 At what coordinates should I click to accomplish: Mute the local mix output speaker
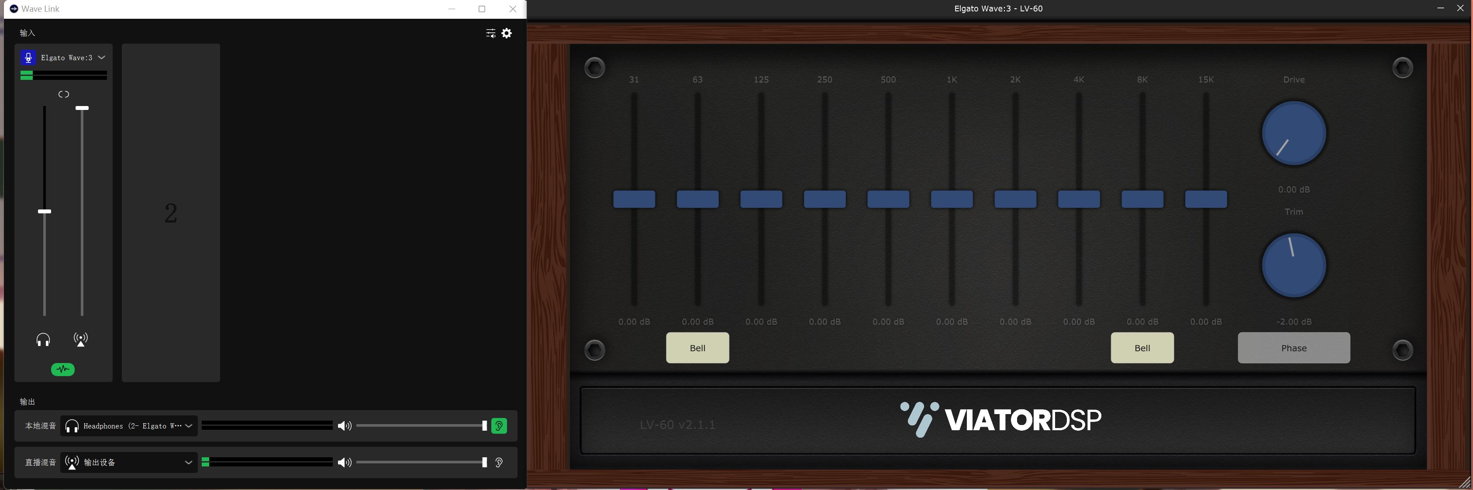click(344, 426)
